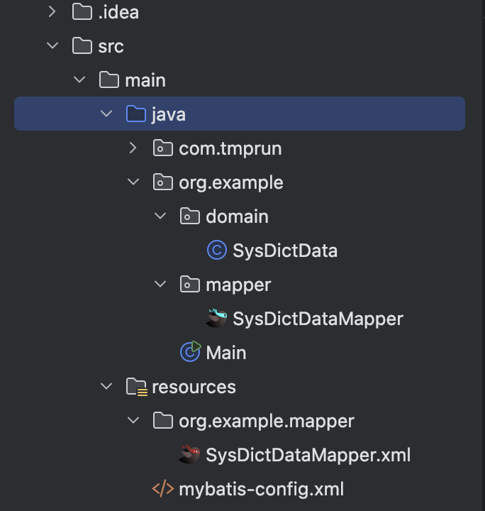Open the SysDictData class
This screenshot has width=485, height=511.
click(x=285, y=251)
